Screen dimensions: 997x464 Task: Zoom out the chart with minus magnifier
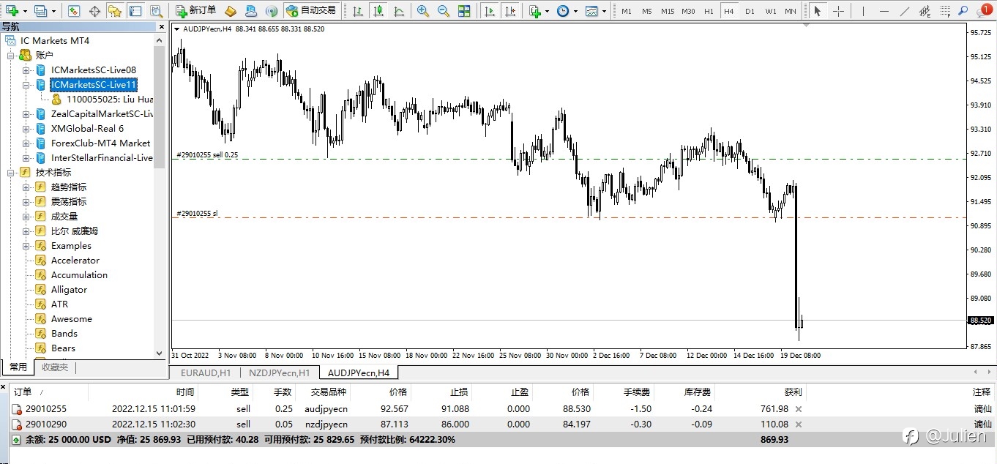pos(444,11)
